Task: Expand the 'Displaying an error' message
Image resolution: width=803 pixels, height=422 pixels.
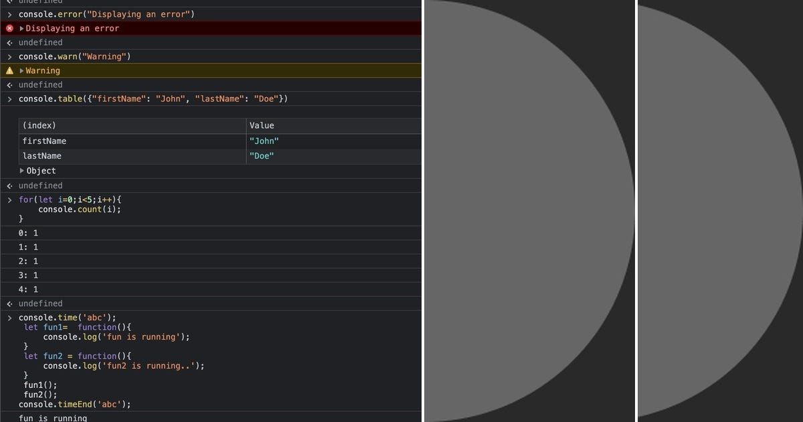Action: coord(21,28)
